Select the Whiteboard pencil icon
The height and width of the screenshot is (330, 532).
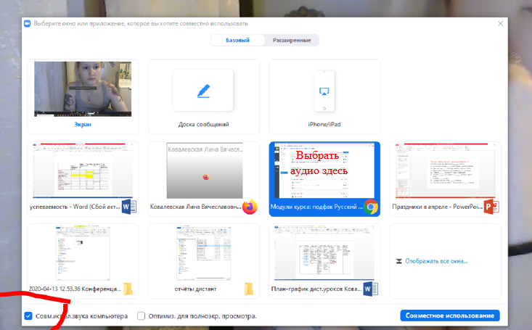coord(203,91)
